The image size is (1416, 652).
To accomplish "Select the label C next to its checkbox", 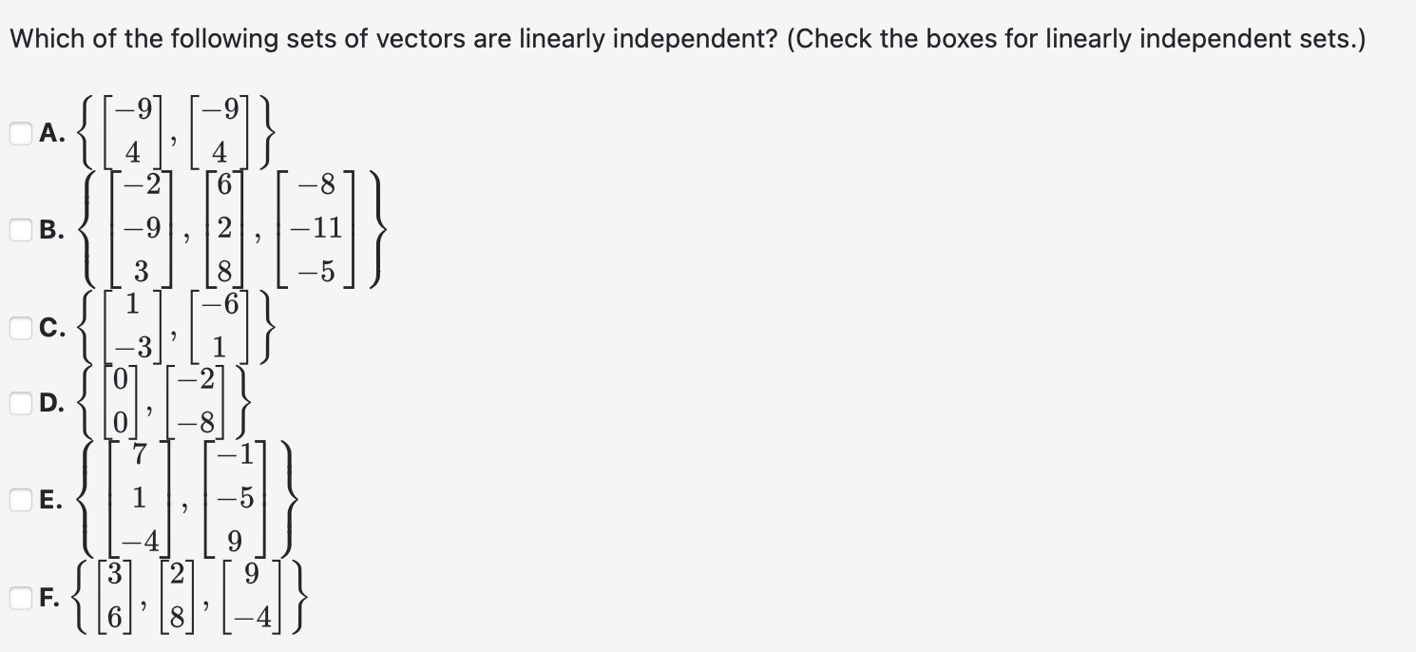I will click(x=53, y=328).
